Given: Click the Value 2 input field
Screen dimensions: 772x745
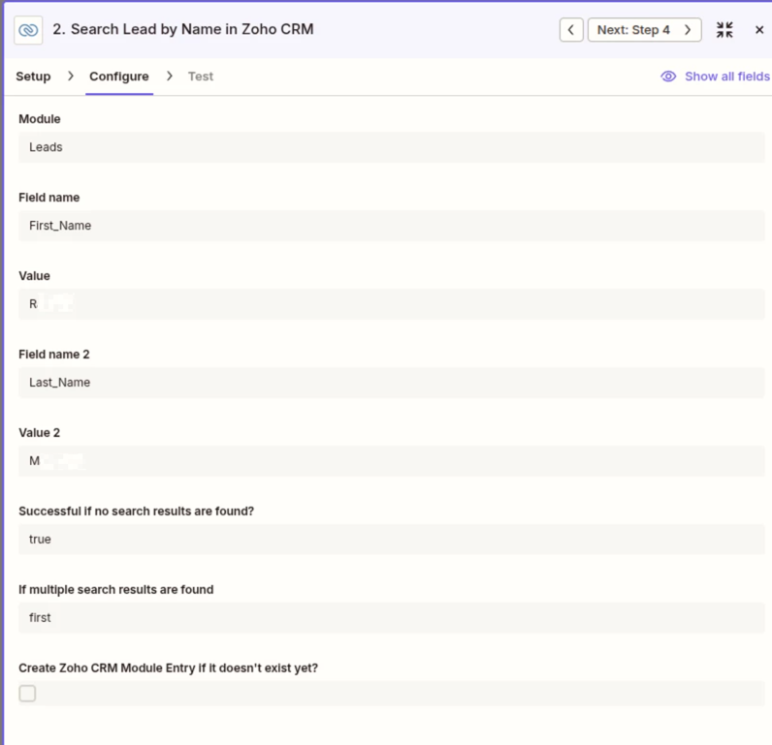Looking at the screenshot, I should coord(391,461).
